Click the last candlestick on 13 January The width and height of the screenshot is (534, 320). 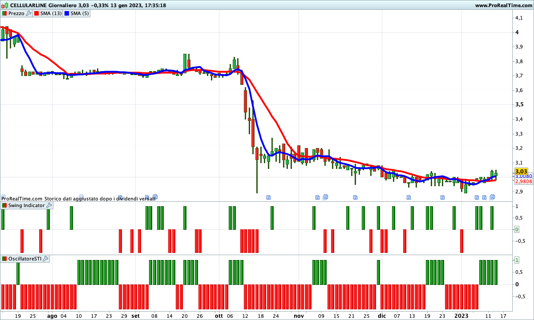pos(496,174)
